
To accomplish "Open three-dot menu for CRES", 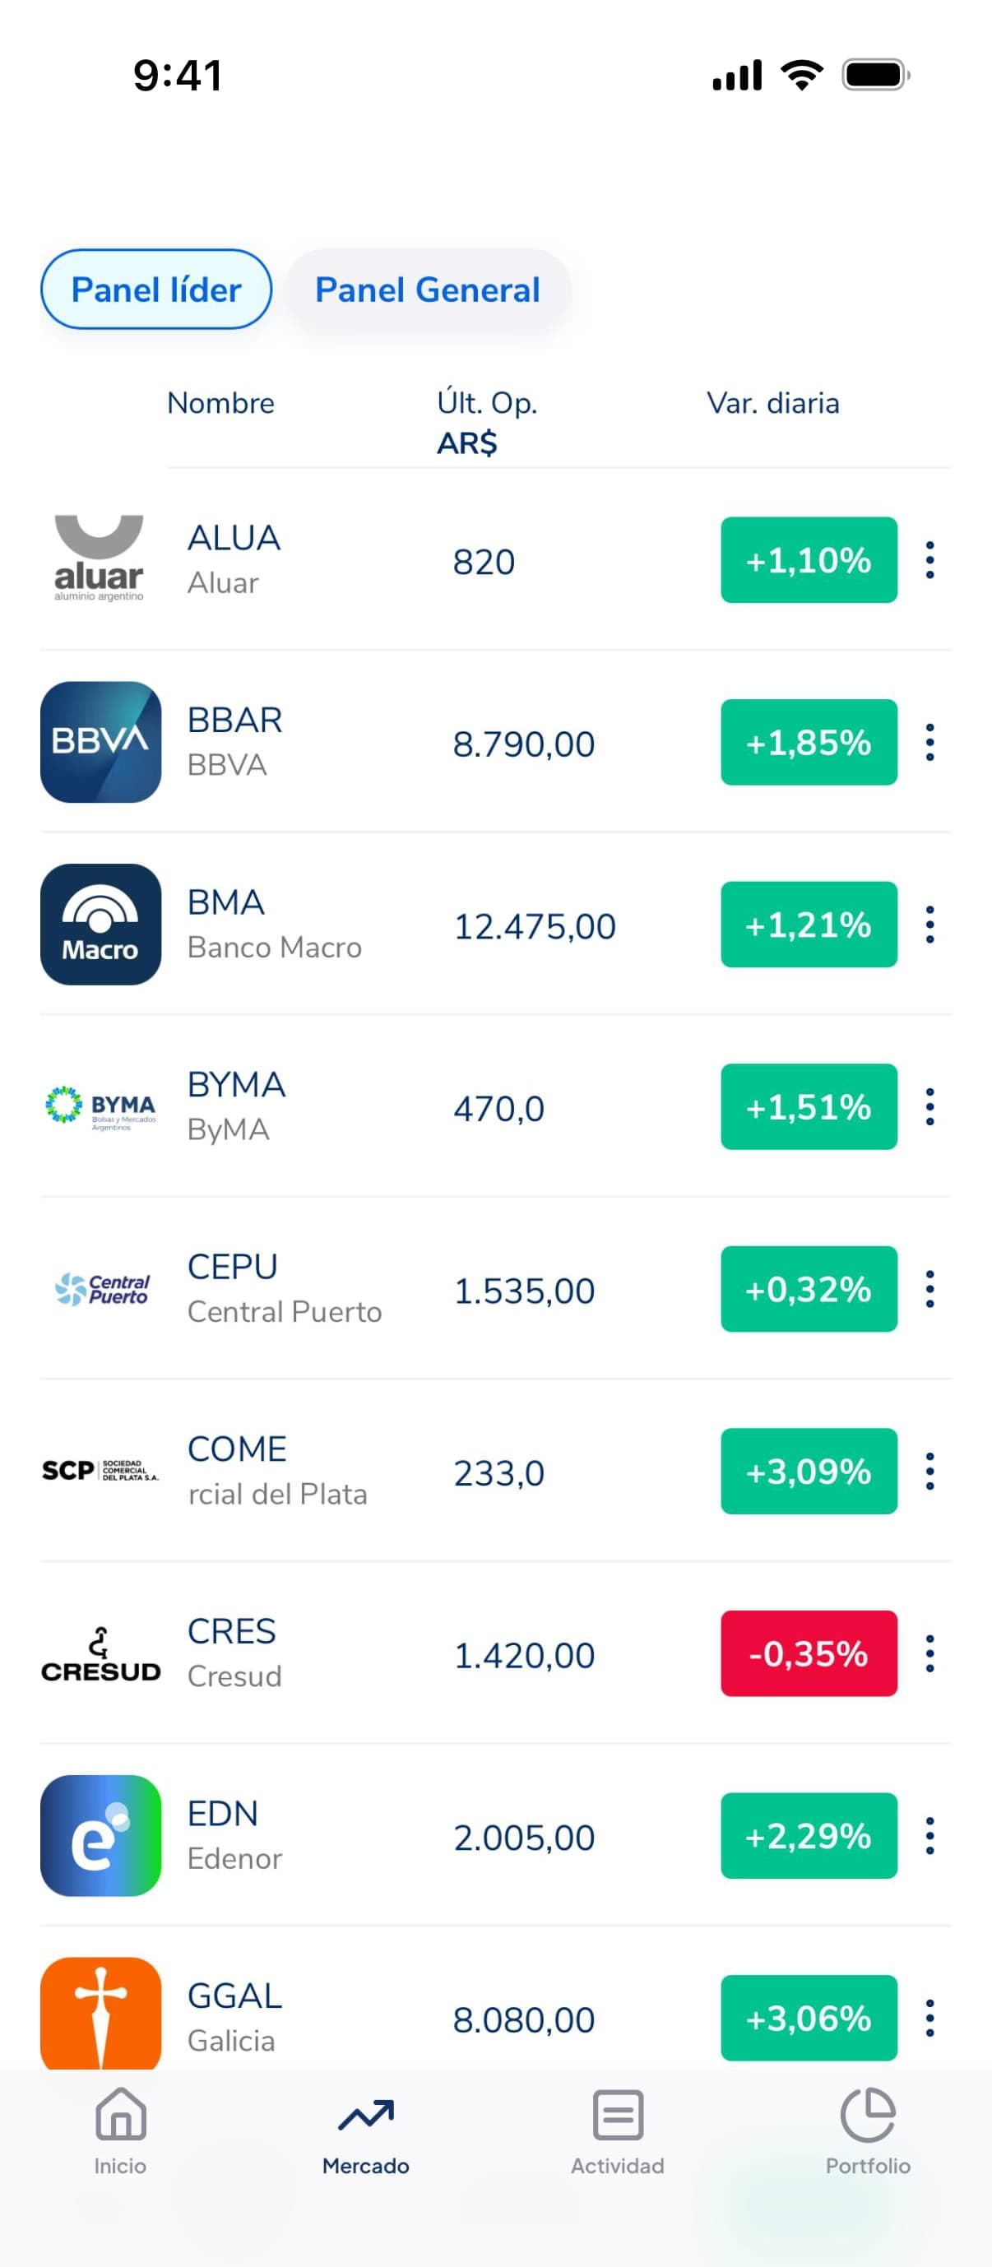I will pyautogui.click(x=929, y=1653).
